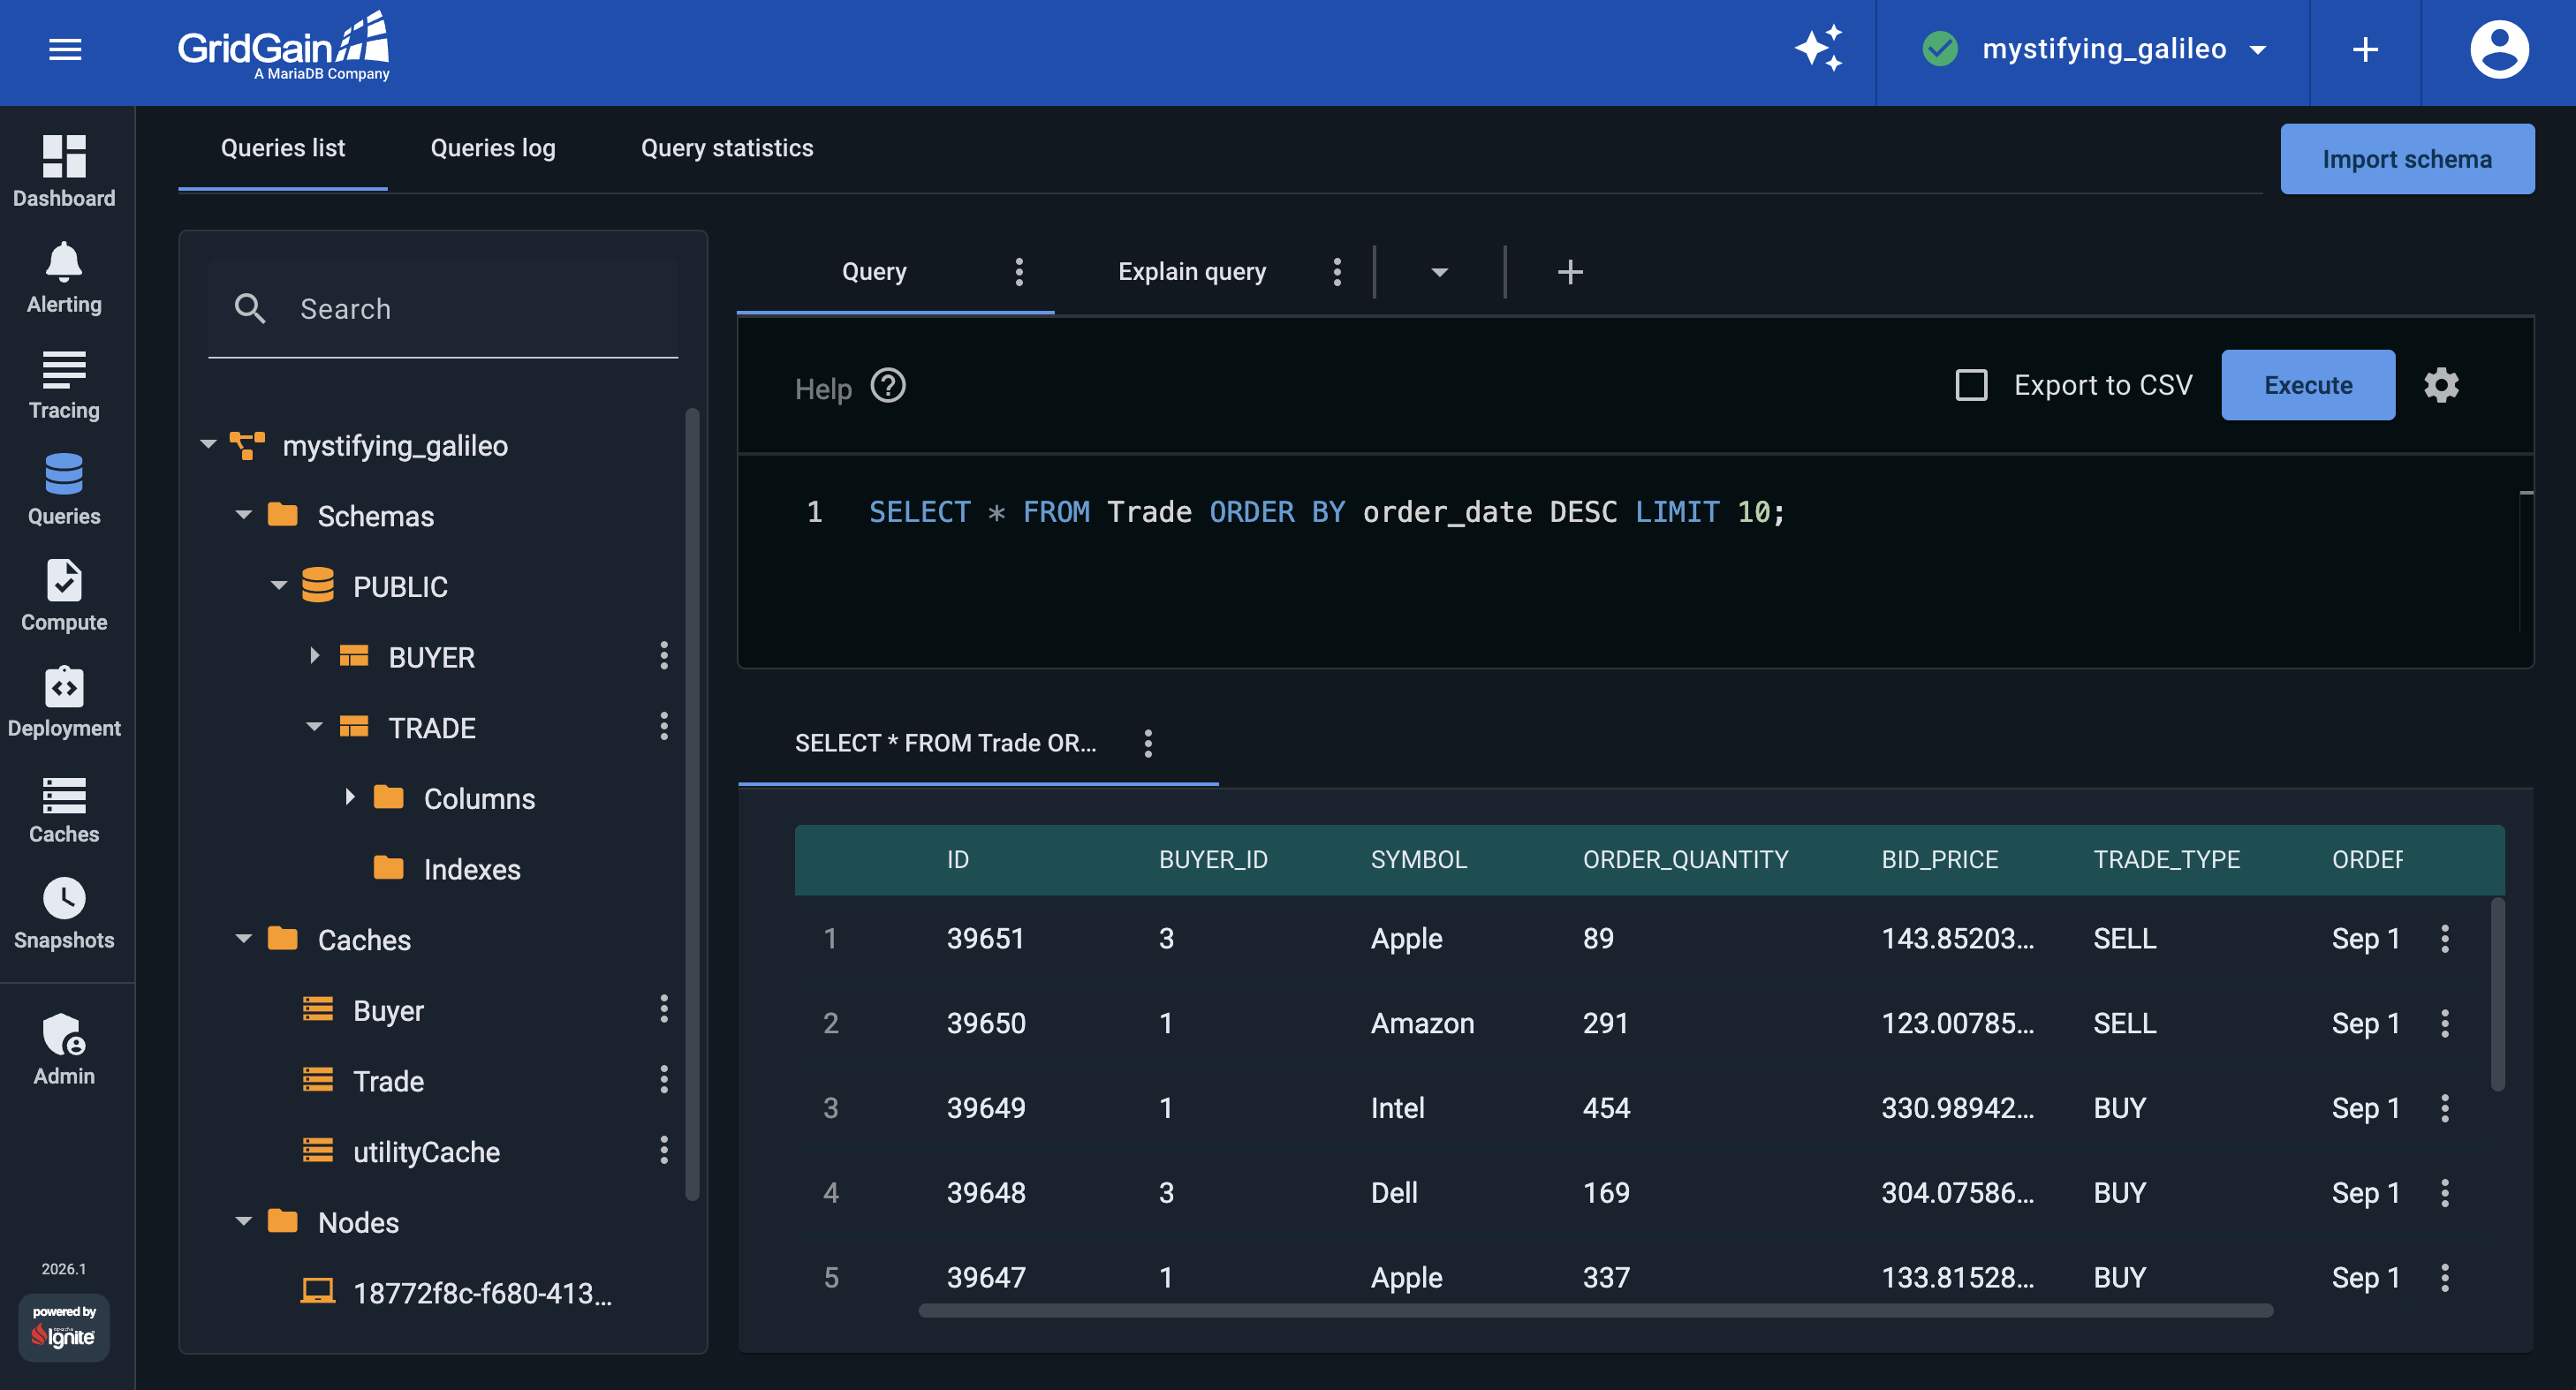2576x1390 pixels.
Task: Collapse the Caches tree folder
Action: pos(243,939)
